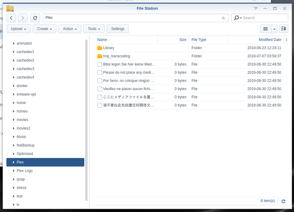This screenshot has width=294, height=212.
Task: Click the 8 item(s) status text
Action: point(268,201)
